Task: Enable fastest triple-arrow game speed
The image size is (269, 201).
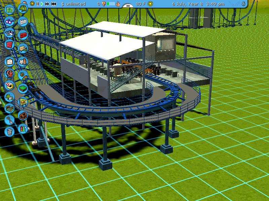Action: tap(54, 4)
